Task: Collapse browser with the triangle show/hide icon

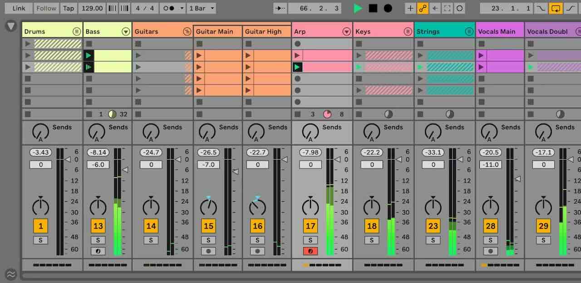Action: (11, 26)
